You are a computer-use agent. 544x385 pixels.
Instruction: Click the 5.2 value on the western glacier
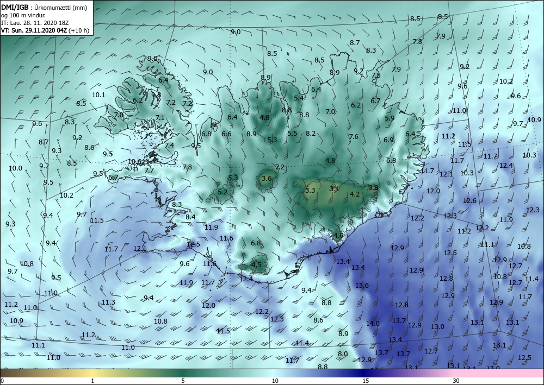click(x=222, y=192)
